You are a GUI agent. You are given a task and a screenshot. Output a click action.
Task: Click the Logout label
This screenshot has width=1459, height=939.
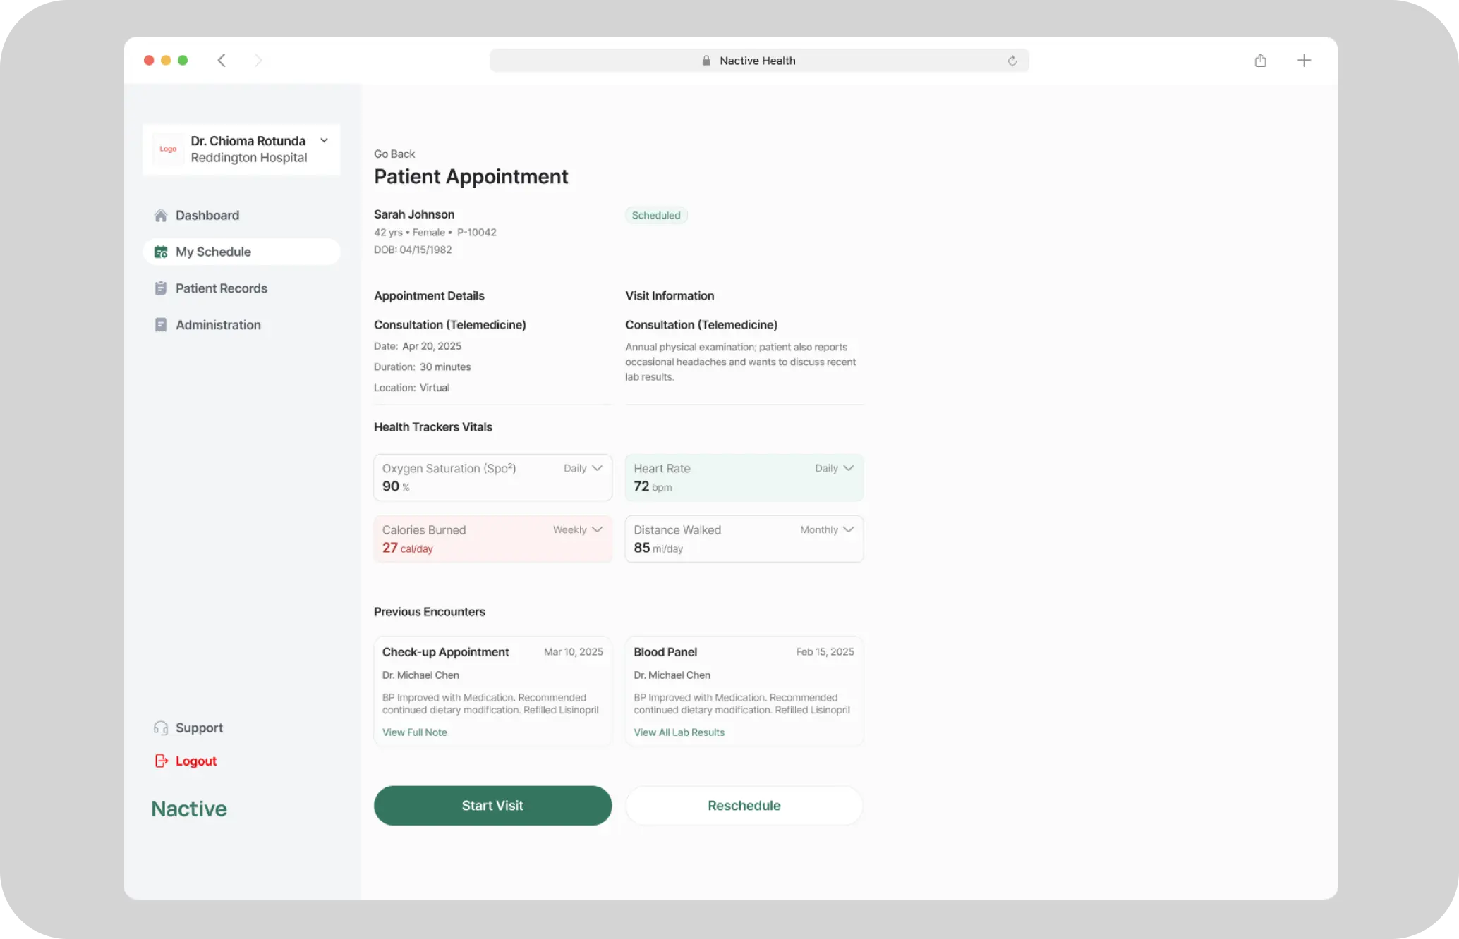[196, 761]
